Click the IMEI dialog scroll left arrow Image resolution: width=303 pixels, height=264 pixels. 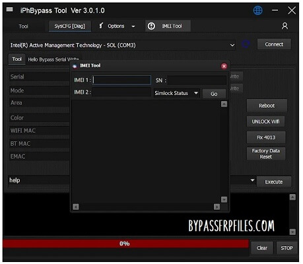76,207
